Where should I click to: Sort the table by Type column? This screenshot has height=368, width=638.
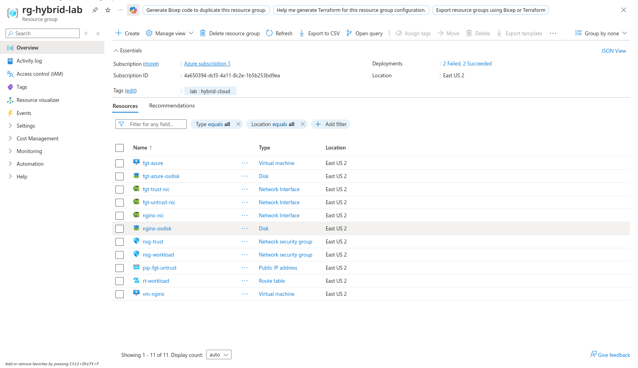coord(264,148)
